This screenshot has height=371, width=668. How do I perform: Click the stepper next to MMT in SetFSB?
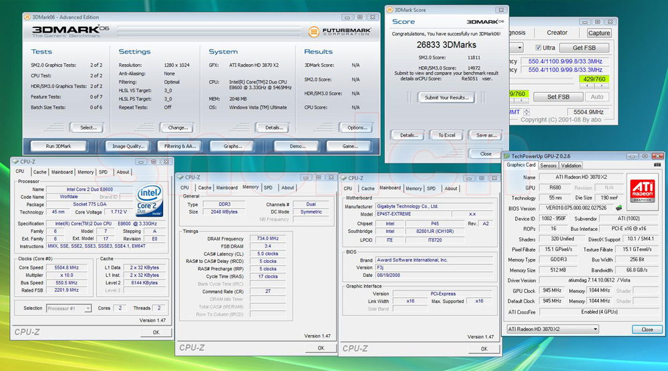coord(526,112)
